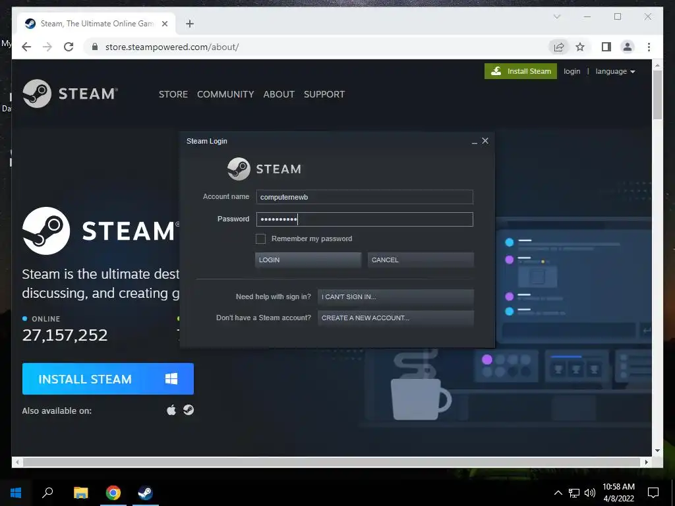The image size is (675, 506).
Task: Click the large Steam logo on page
Action: (100, 231)
